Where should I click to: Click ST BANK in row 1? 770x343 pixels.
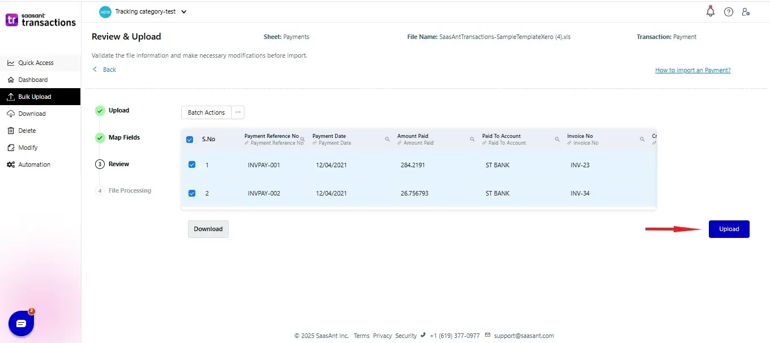[498, 165]
